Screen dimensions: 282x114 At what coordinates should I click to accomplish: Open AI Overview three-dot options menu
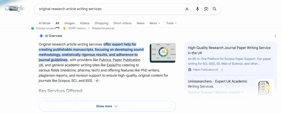(275, 36)
